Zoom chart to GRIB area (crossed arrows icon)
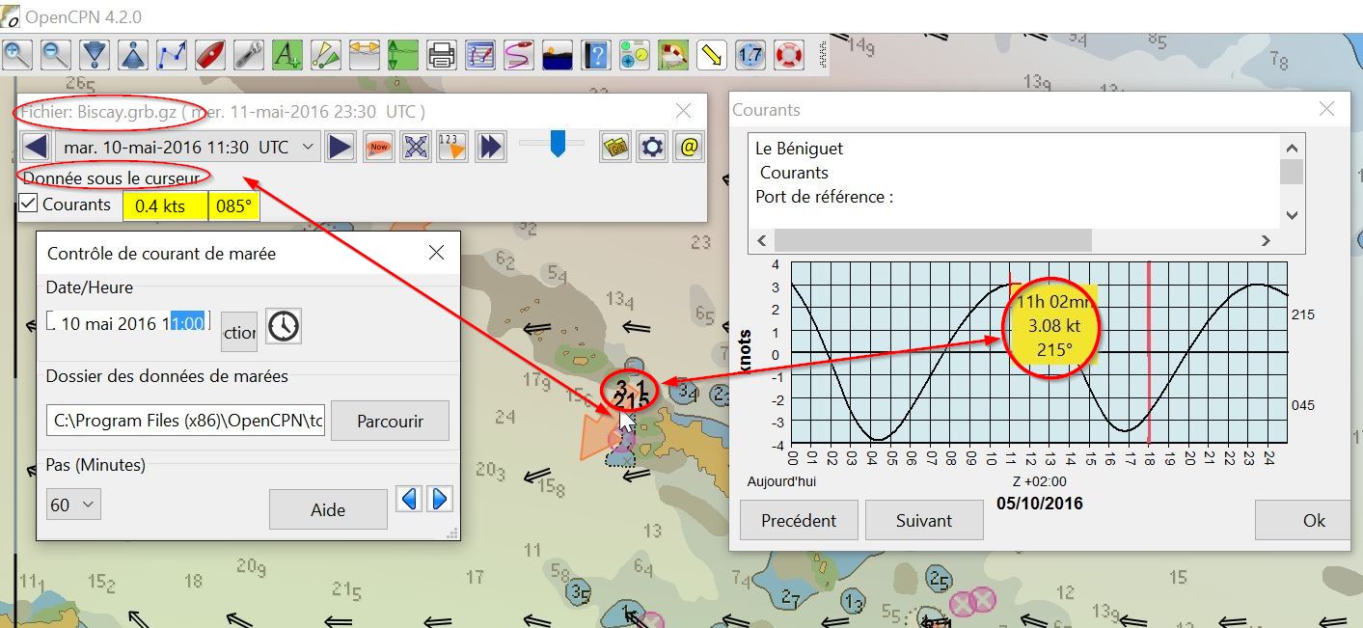 pos(416,147)
